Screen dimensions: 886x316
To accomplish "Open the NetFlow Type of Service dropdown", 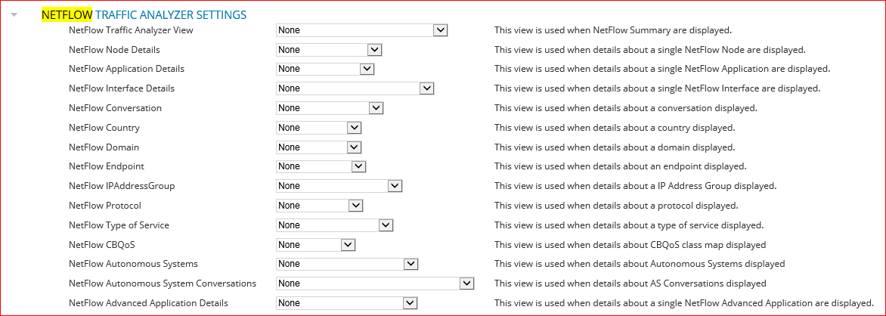I will 334,225.
